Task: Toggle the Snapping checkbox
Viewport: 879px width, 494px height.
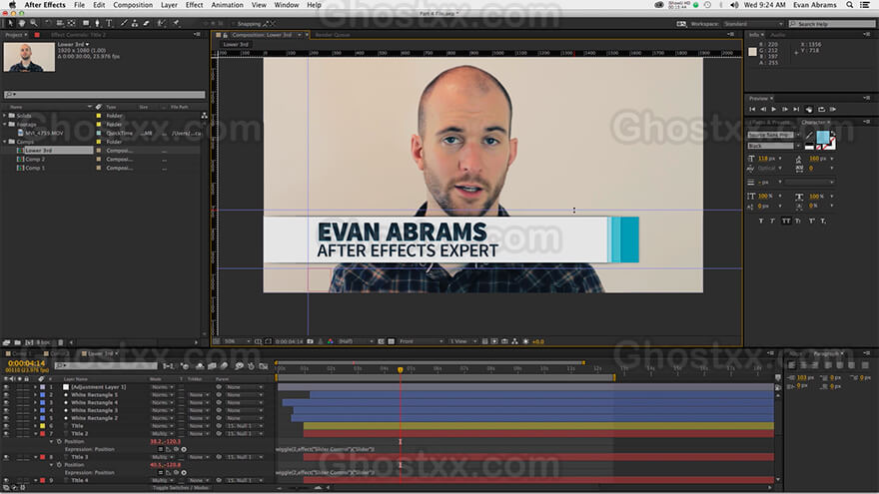Action: [233, 24]
